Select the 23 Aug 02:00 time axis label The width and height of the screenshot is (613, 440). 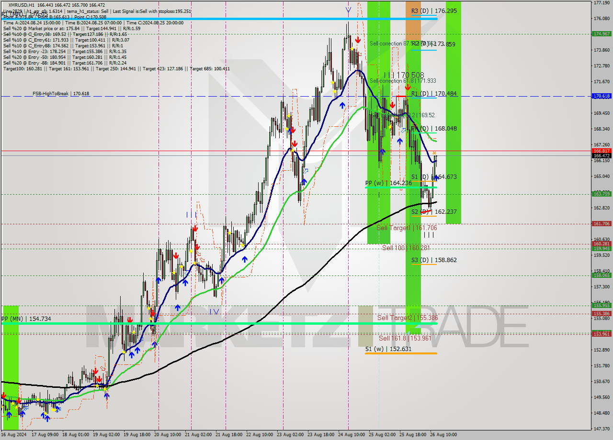(290, 435)
